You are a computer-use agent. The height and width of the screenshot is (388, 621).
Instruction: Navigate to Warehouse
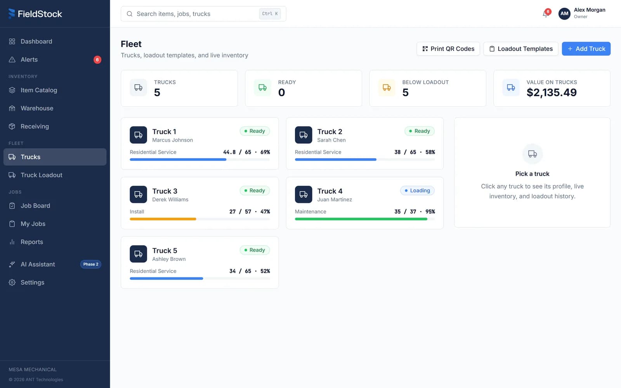(55, 108)
